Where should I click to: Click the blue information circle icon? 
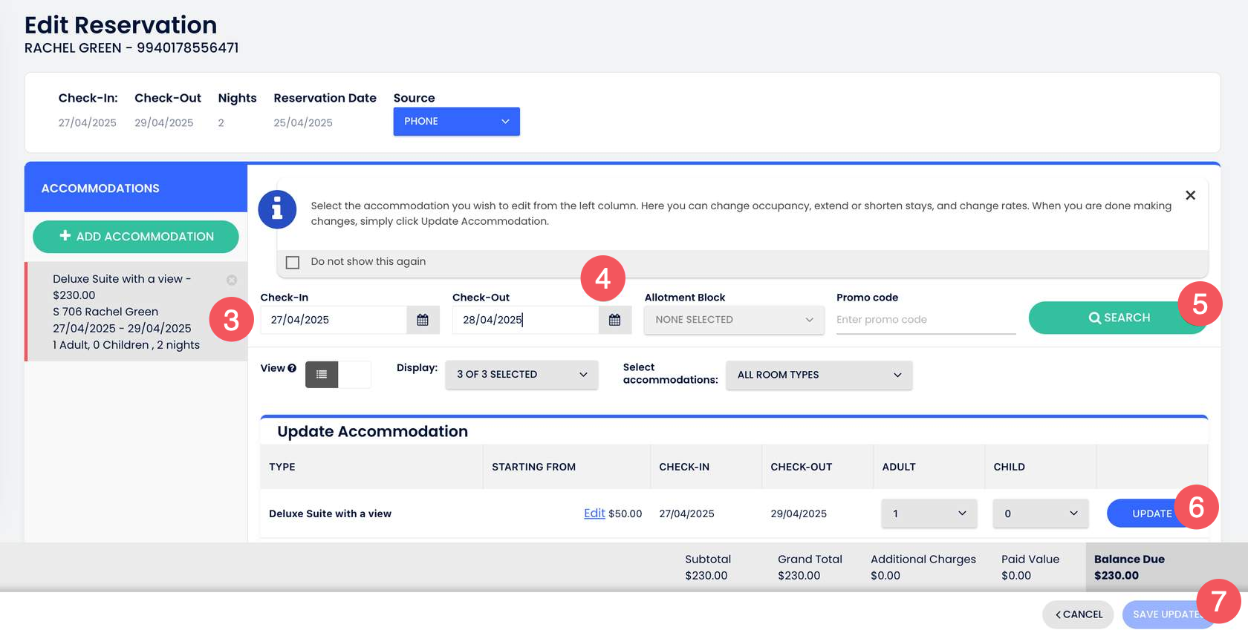[x=277, y=210]
